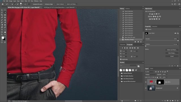This screenshot has width=181, height=102.
Task: Open the Multiply blend mode dropdown
Action: pyautogui.click(x=150, y=75)
